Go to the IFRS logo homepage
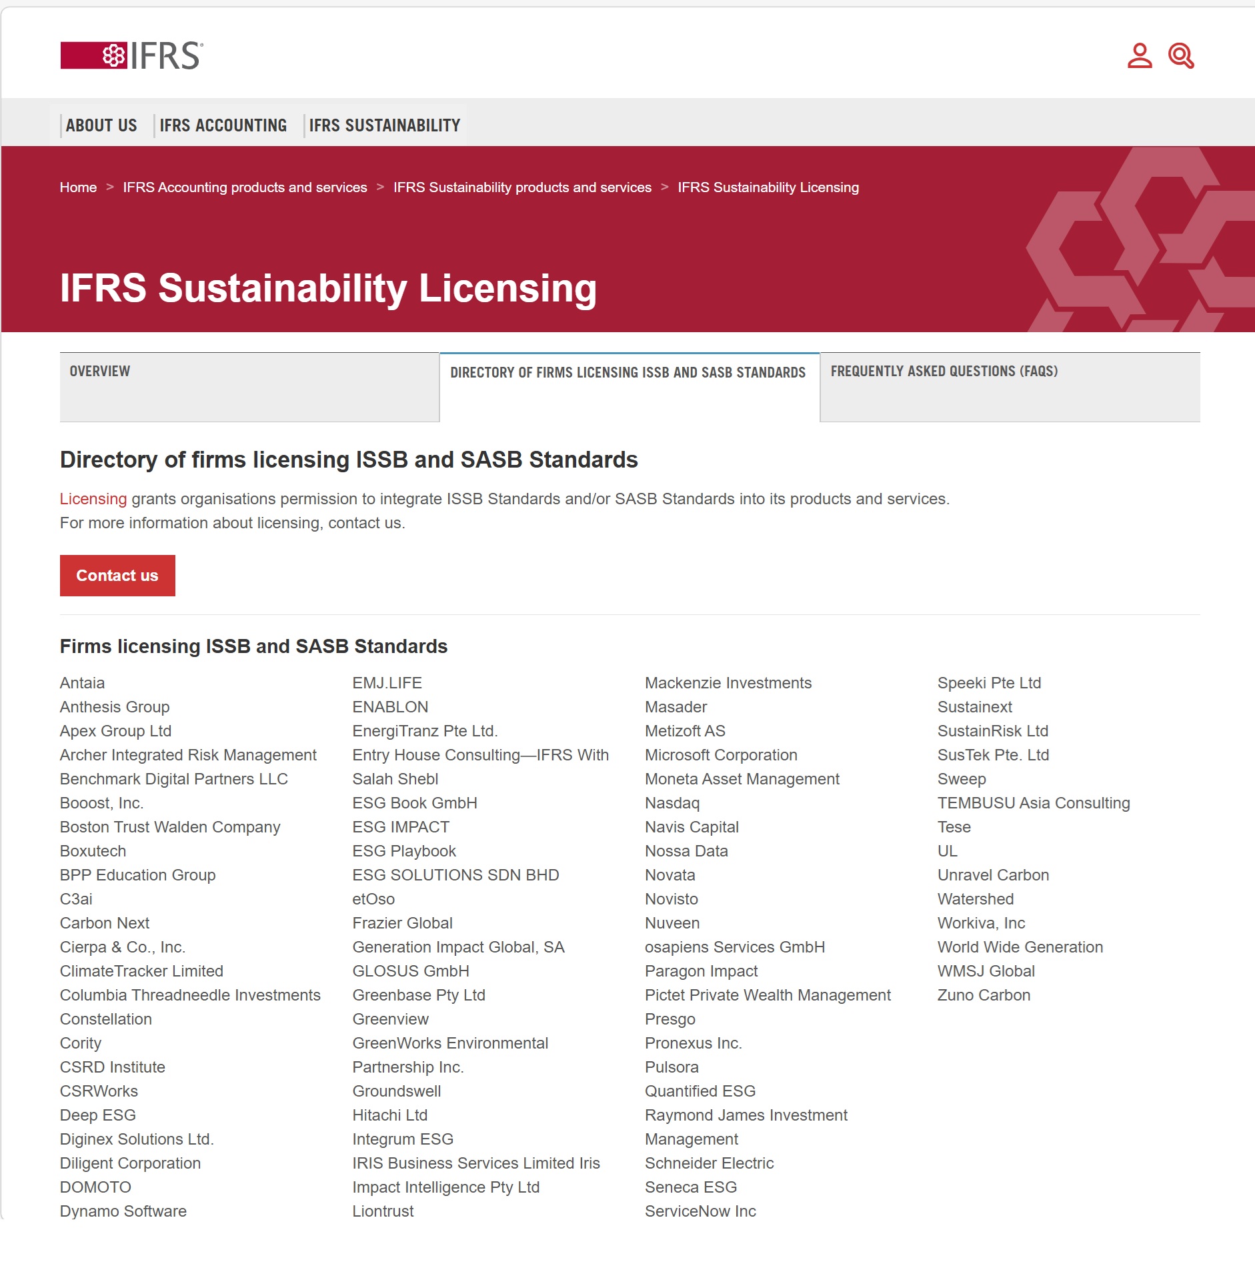Viewport: 1255px width, 1272px height. click(x=132, y=55)
